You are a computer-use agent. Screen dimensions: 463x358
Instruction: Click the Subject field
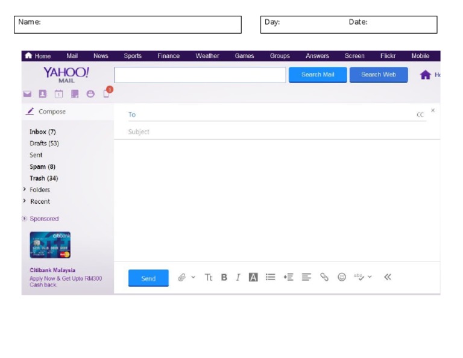[x=277, y=131]
